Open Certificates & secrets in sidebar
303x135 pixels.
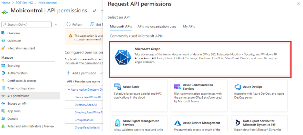click(x=22, y=81)
